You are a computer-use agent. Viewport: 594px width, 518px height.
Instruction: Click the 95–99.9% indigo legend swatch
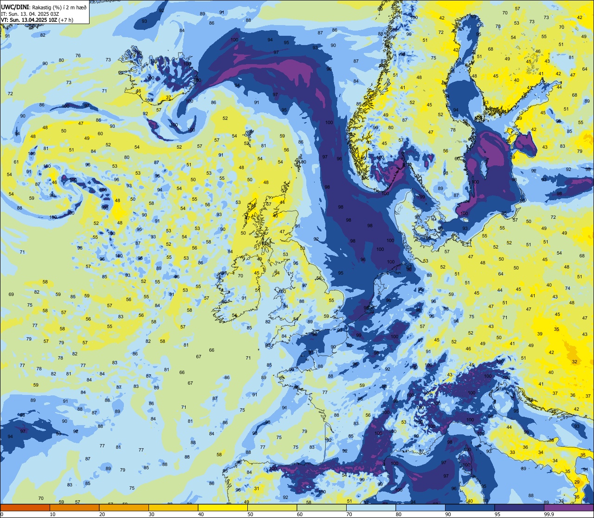tap(519, 508)
